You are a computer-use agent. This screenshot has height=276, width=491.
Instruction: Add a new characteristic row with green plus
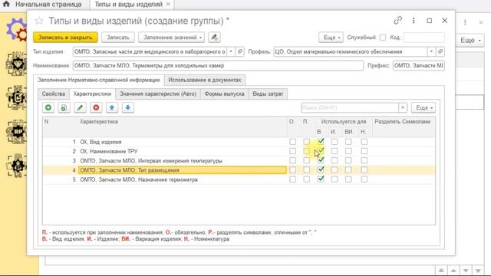pyautogui.click(x=48, y=107)
